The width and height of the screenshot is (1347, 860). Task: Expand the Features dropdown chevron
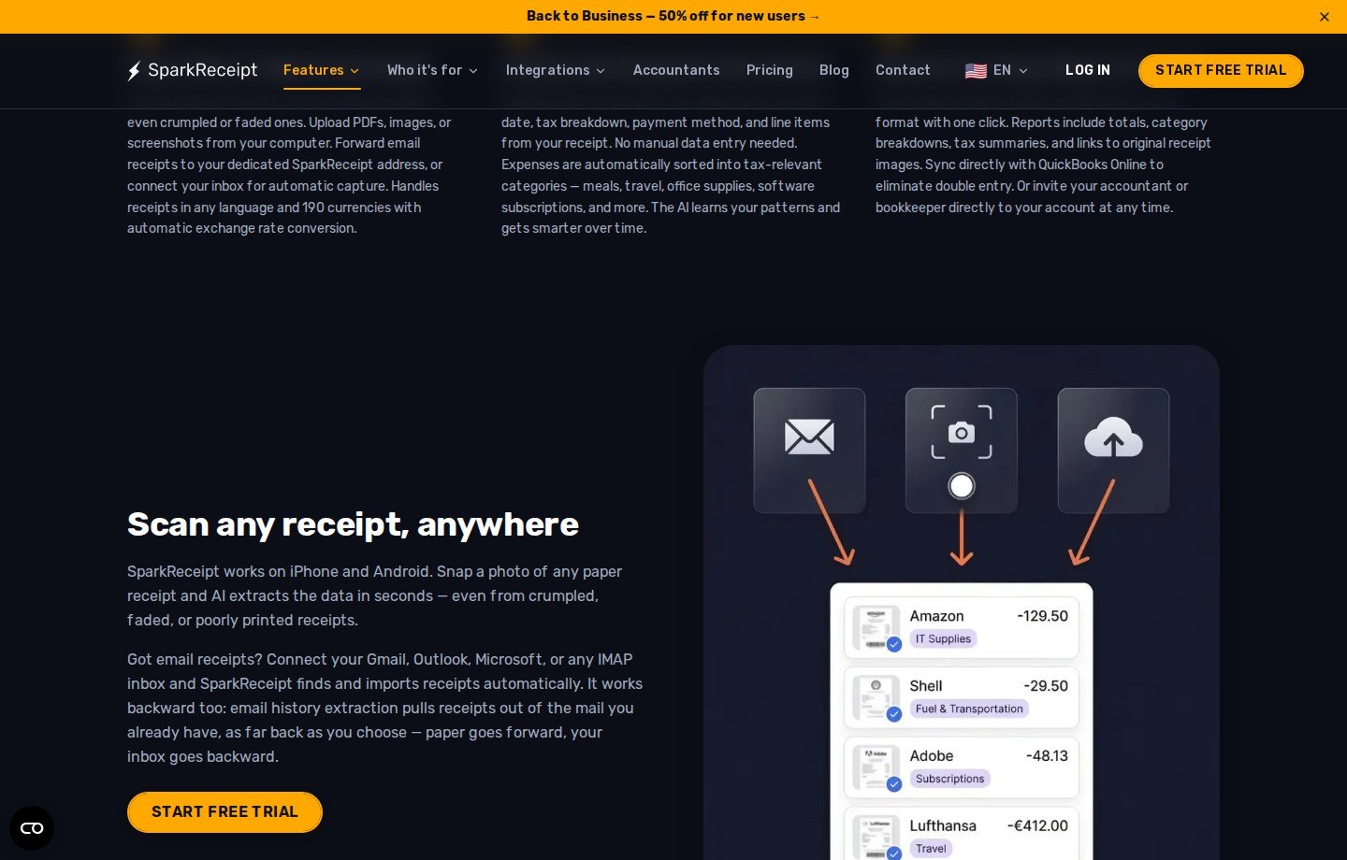click(355, 71)
